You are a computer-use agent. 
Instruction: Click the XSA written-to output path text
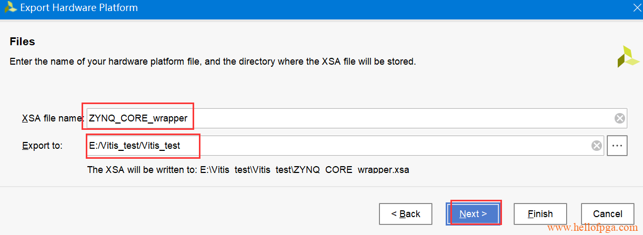tap(248, 170)
